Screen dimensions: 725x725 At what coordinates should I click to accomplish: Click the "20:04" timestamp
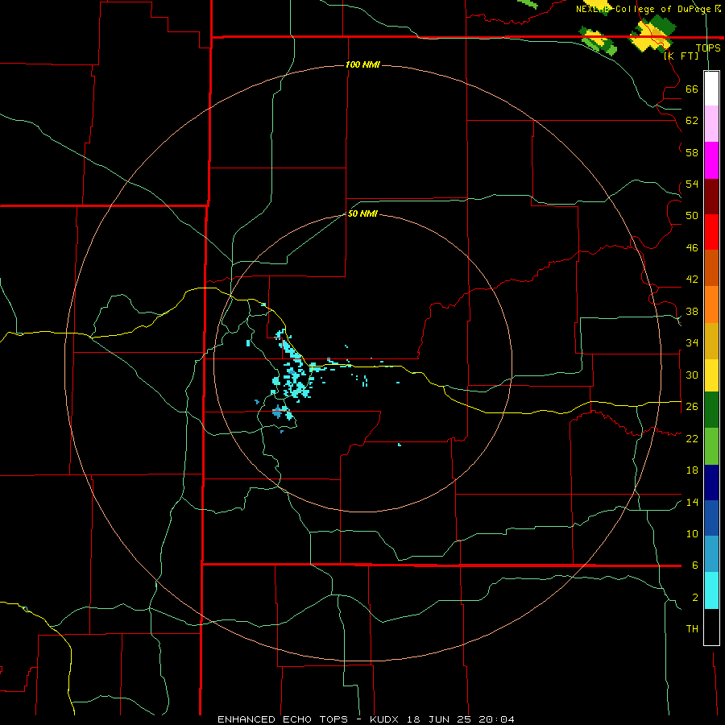tap(497, 719)
